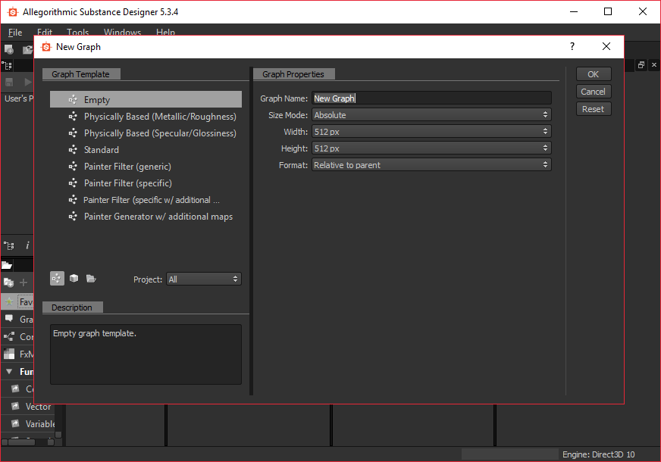
Task: Open the File menu in main window
Action: [15, 32]
